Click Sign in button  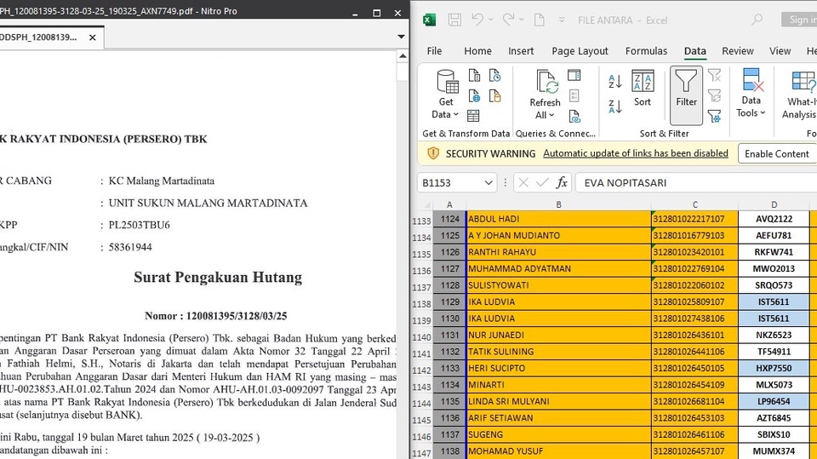(799, 20)
